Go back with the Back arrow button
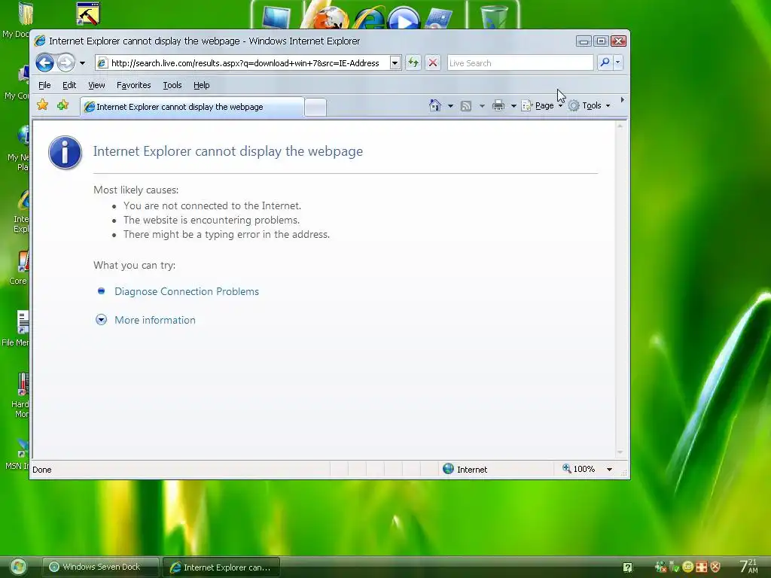 [x=44, y=63]
